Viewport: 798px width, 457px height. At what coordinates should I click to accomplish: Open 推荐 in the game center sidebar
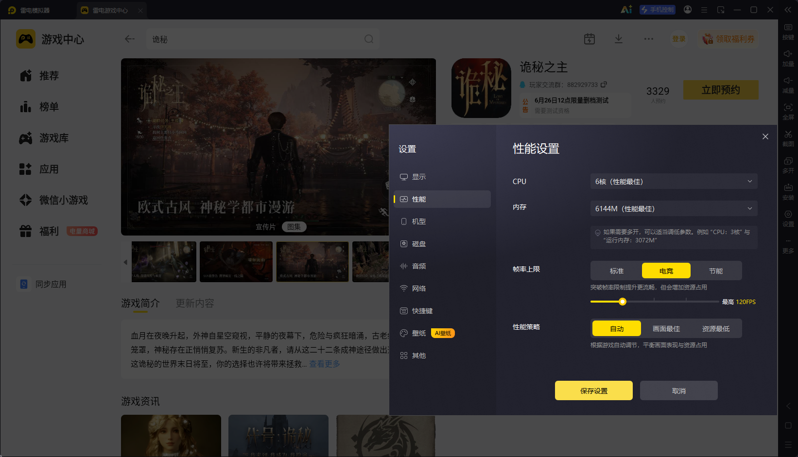tap(39, 76)
